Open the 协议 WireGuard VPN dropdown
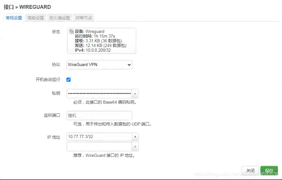 point(99,65)
